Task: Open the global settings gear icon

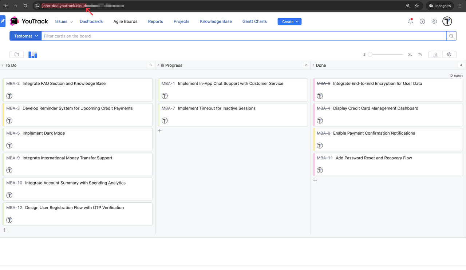Action: pyautogui.click(x=434, y=21)
